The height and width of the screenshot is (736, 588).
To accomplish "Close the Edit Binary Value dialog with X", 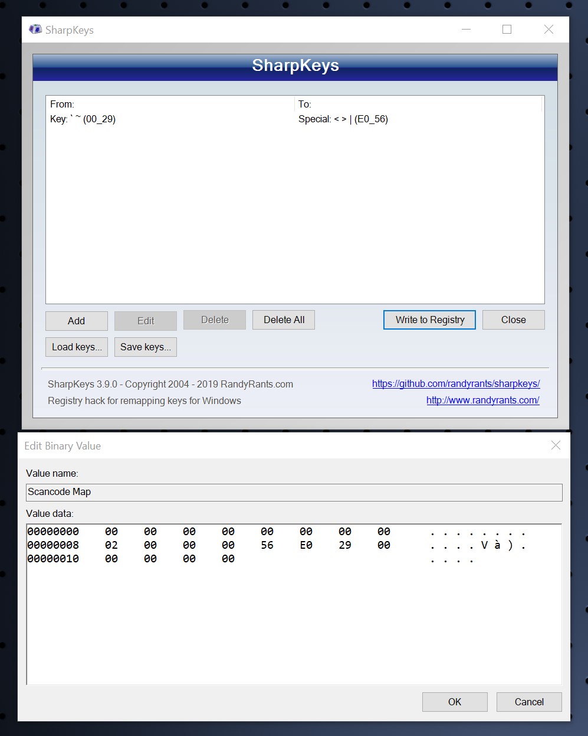I will point(555,445).
